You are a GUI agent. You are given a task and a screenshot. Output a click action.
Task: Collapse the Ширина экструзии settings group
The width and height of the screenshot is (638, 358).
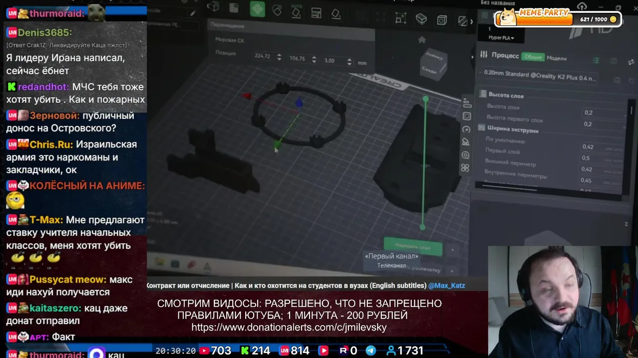[x=508, y=129]
